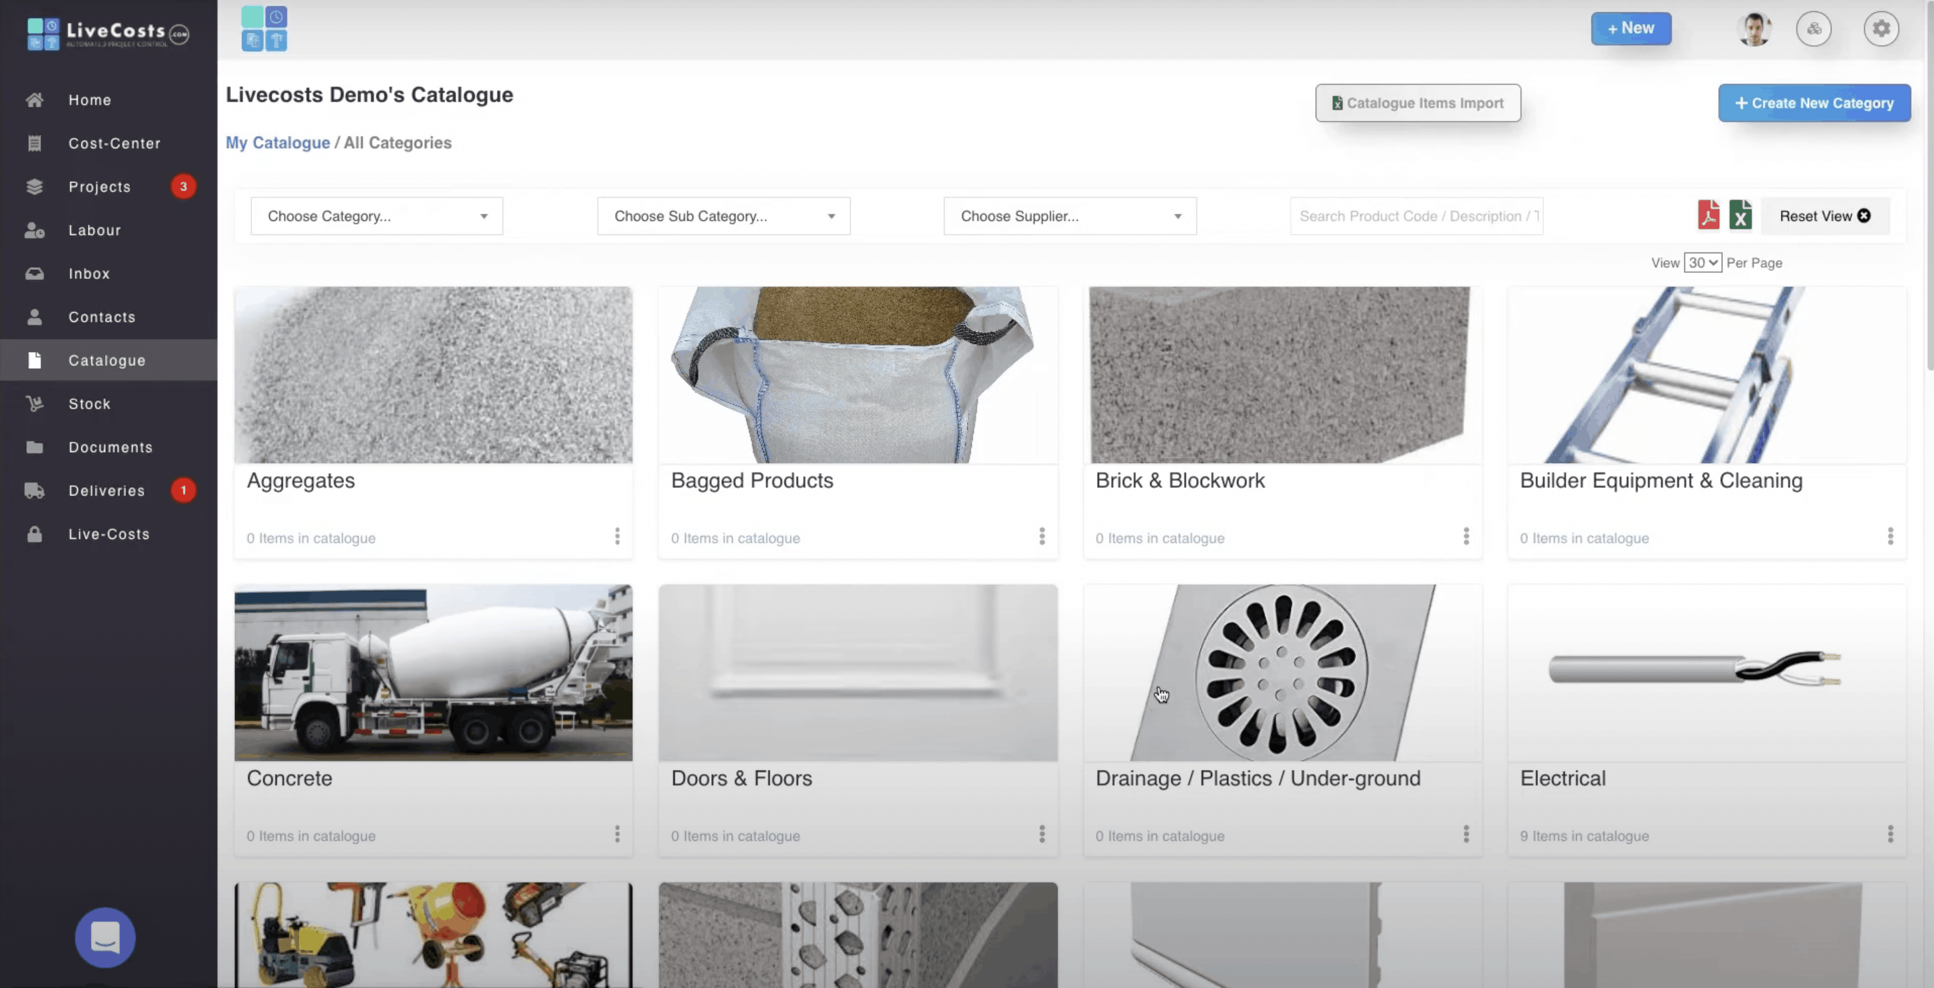This screenshot has height=988, width=1934.
Task: Click the Projects stack icon in the sidebar
Action: [34, 187]
